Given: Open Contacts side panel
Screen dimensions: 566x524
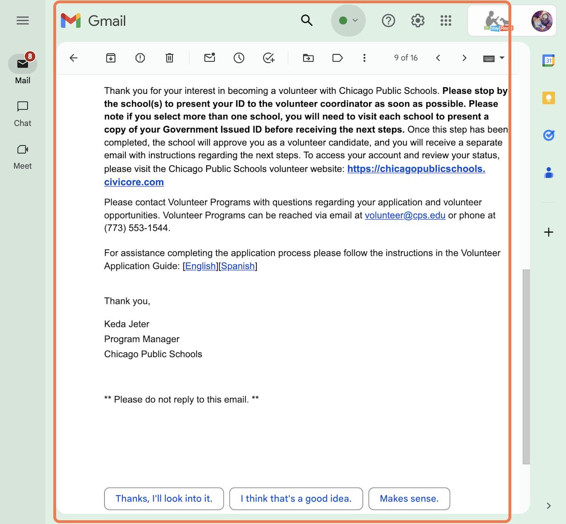Looking at the screenshot, I should [x=549, y=173].
